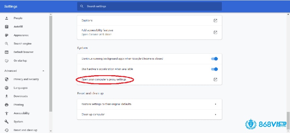The image size is (290, 133).
Task: Click the Downloads arrow icon
Action: pos(7,96)
